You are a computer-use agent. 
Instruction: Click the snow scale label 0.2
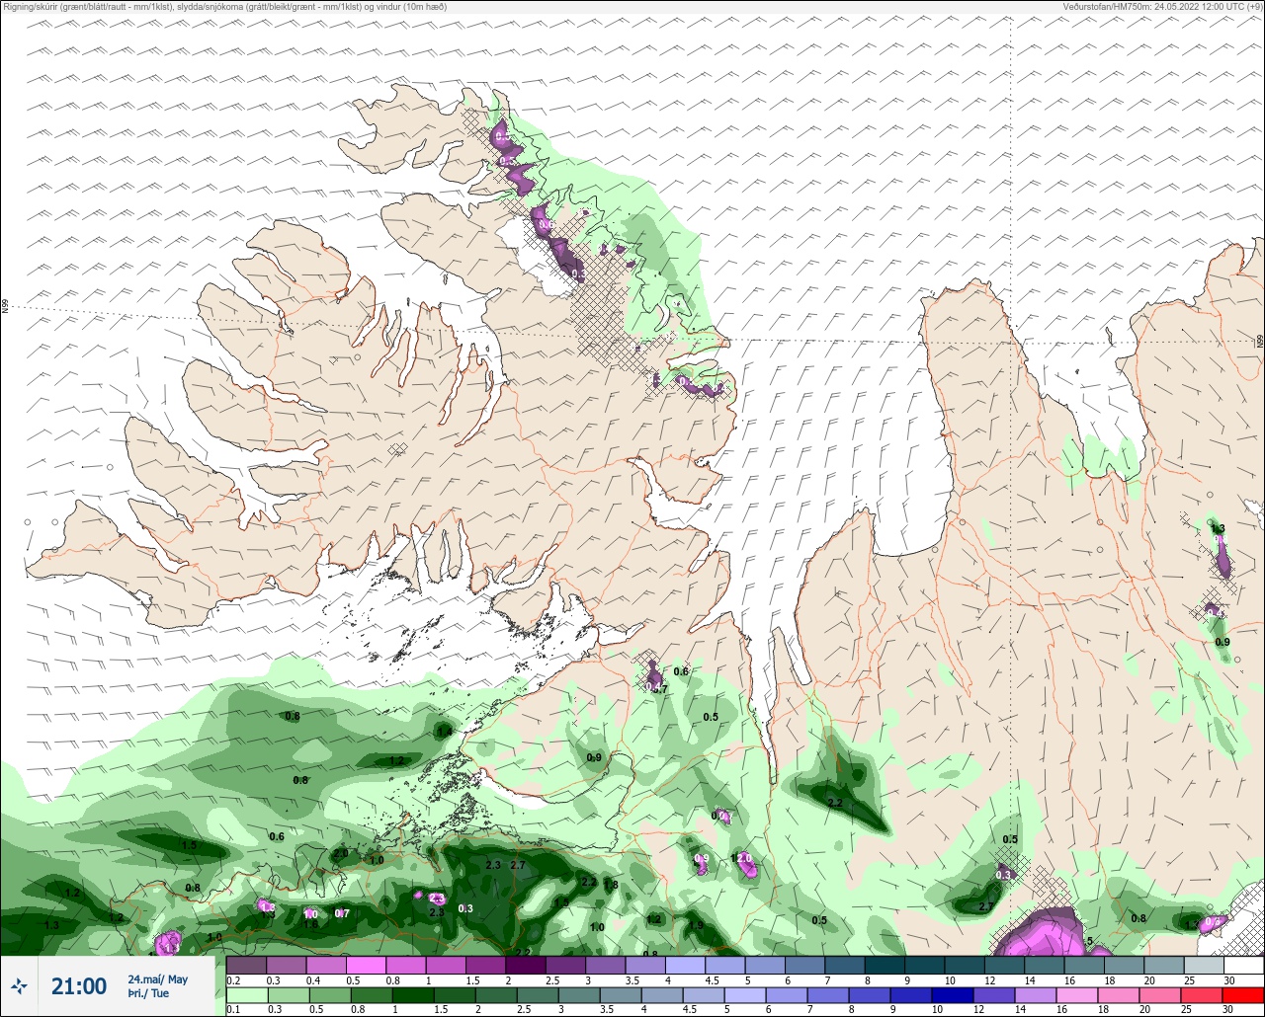click(232, 979)
